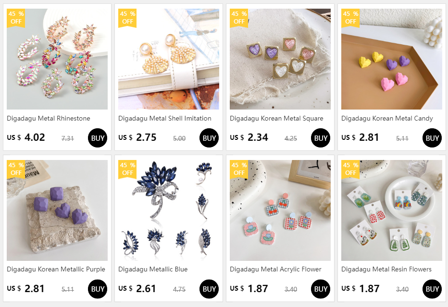
Task: Click BUY for the Metallic Blue brooch
Action: pos(209,289)
